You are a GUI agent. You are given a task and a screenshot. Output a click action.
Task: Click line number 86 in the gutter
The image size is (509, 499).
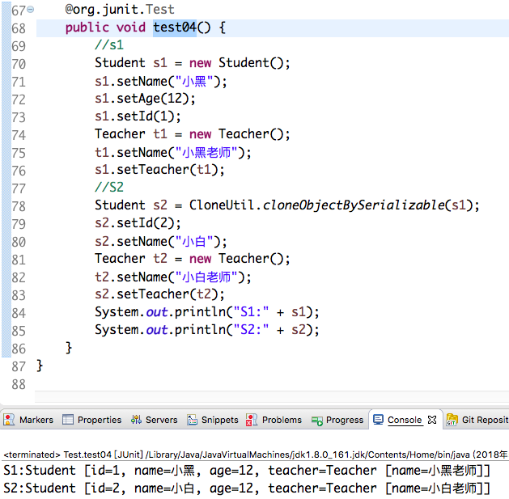coord(18,348)
